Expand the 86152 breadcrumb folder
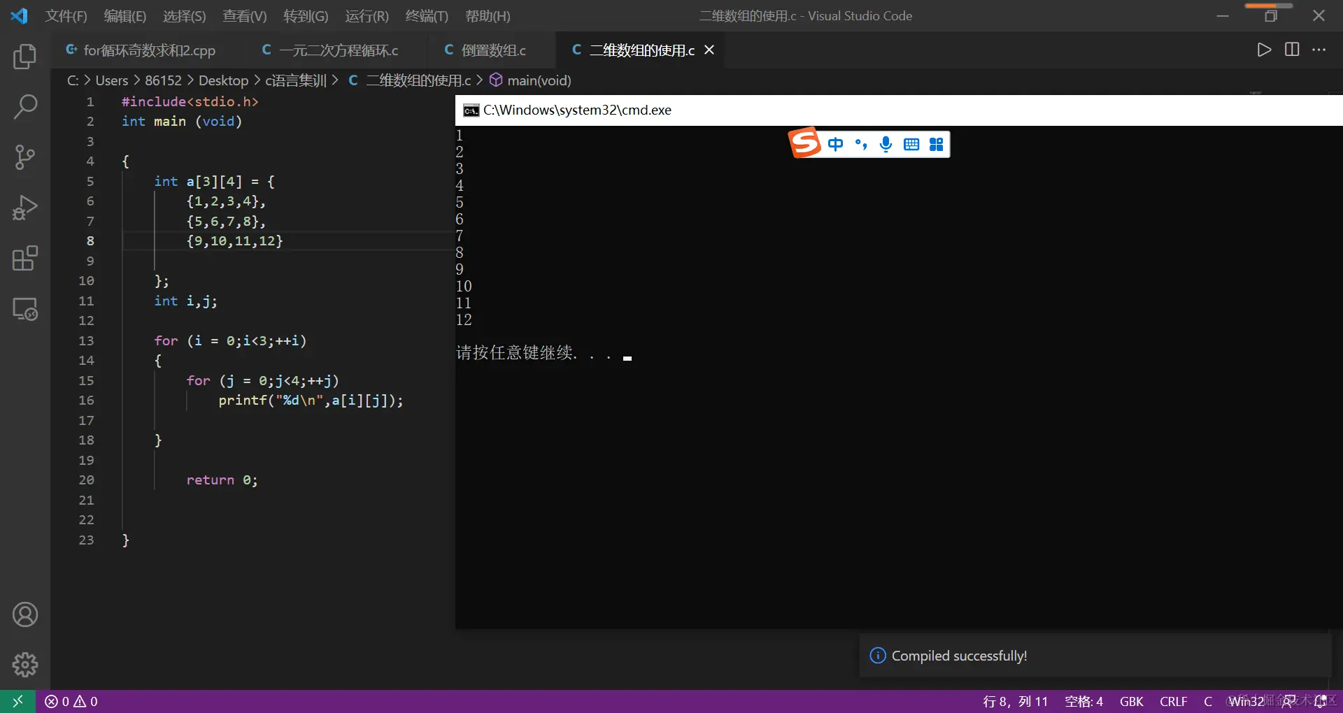This screenshot has width=1343, height=713. 163,80
